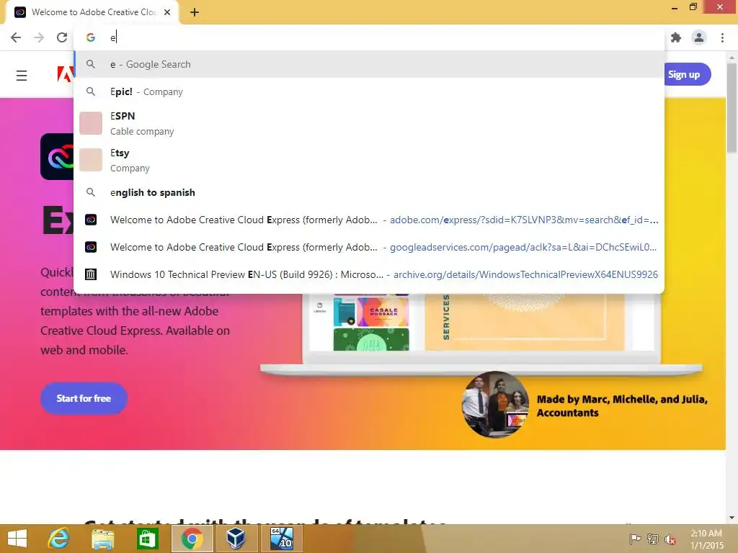Image resolution: width=738 pixels, height=553 pixels.
Task: Open archive.org Windows 10 Technical Preview suggestion
Action: 369,274
